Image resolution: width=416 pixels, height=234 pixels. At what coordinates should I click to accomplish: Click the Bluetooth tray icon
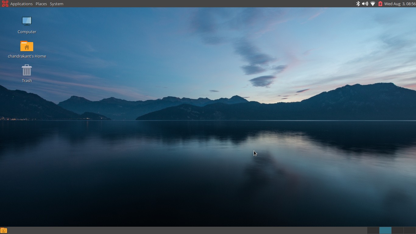pyautogui.click(x=358, y=4)
